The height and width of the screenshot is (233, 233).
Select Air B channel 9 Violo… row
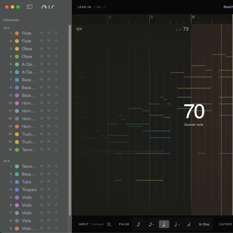tap(34, 228)
